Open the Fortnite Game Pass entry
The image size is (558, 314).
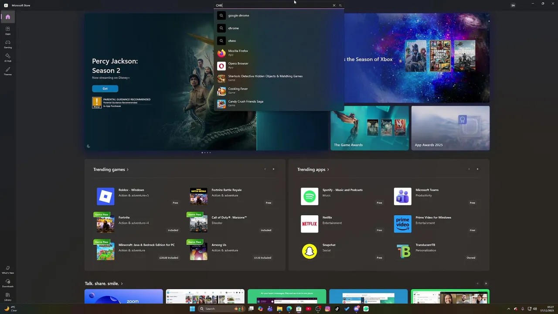[x=138, y=224]
